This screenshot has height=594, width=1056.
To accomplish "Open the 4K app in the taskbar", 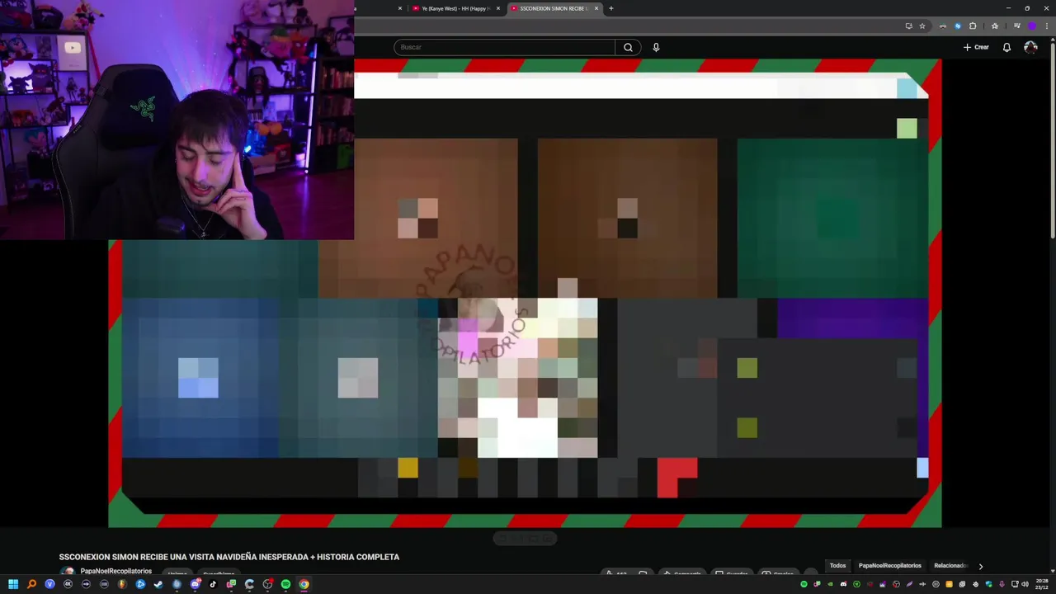I will pos(68,584).
